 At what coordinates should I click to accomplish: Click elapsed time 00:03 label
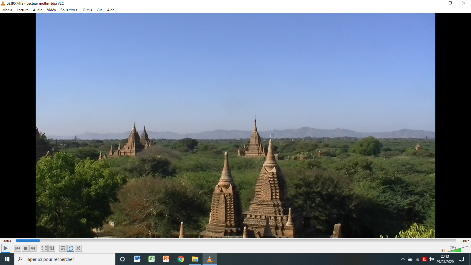click(x=7, y=241)
